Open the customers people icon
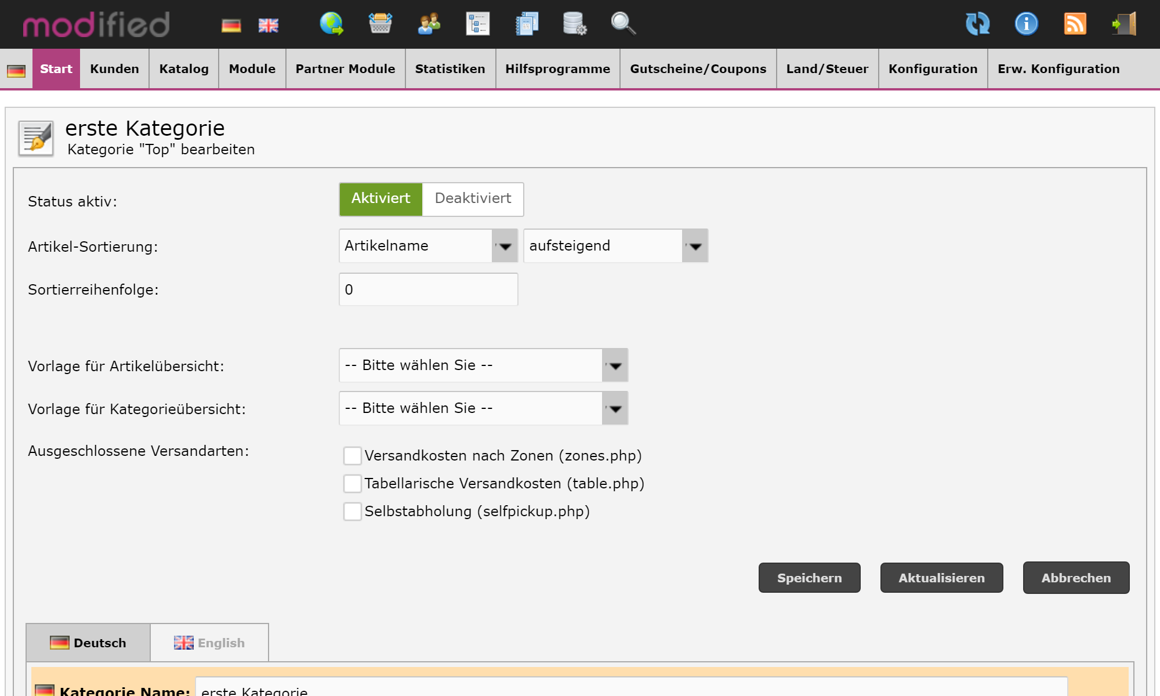 point(429,24)
